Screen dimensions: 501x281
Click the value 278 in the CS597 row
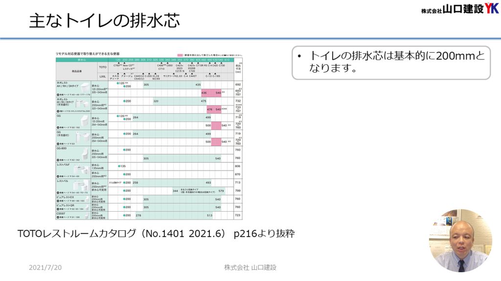pos(138,215)
